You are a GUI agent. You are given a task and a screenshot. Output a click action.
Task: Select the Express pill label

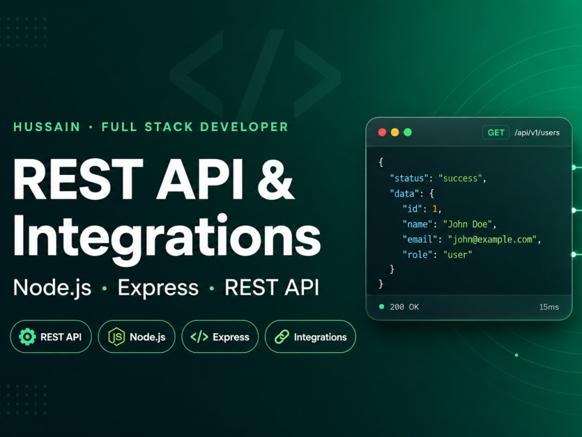[231, 337]
